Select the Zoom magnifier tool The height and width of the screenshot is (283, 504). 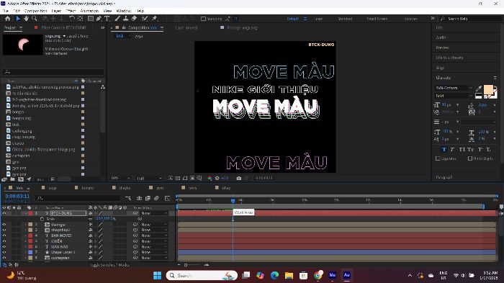click(35, 19)
